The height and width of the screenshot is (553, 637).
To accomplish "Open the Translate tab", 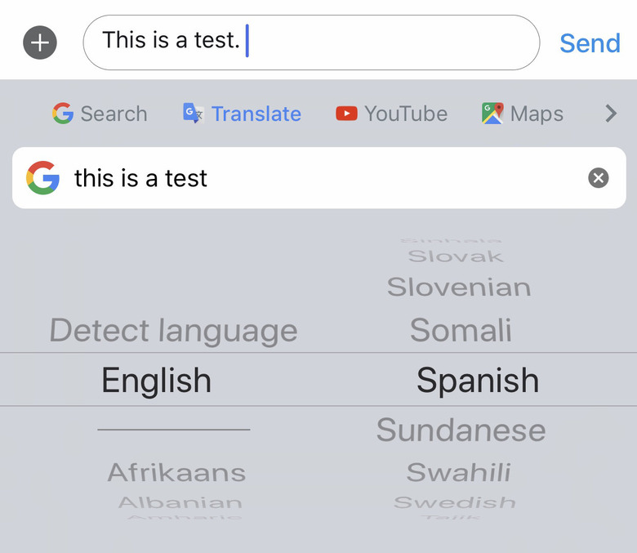I will (x=256, y=114).
